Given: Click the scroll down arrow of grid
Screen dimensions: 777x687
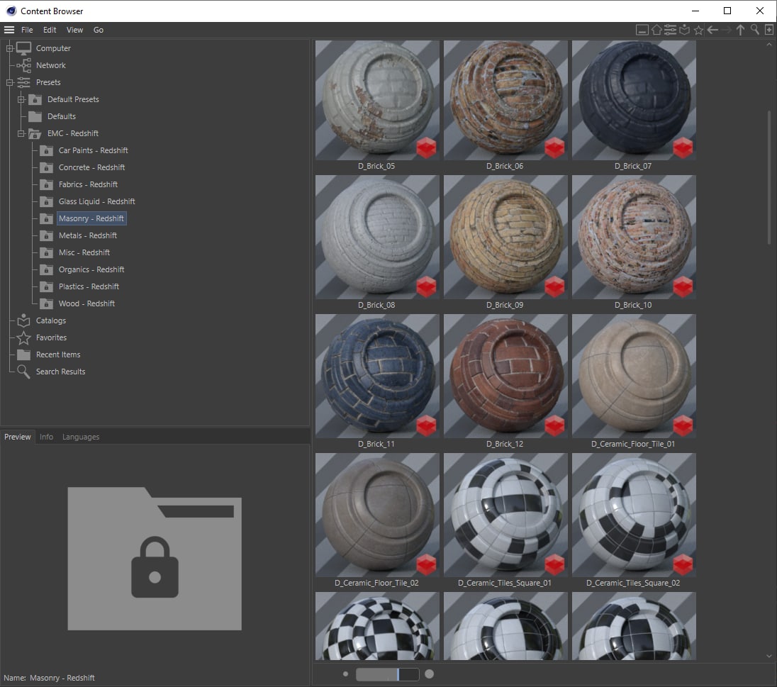Looking at the screenshot, I should (769, 657).
